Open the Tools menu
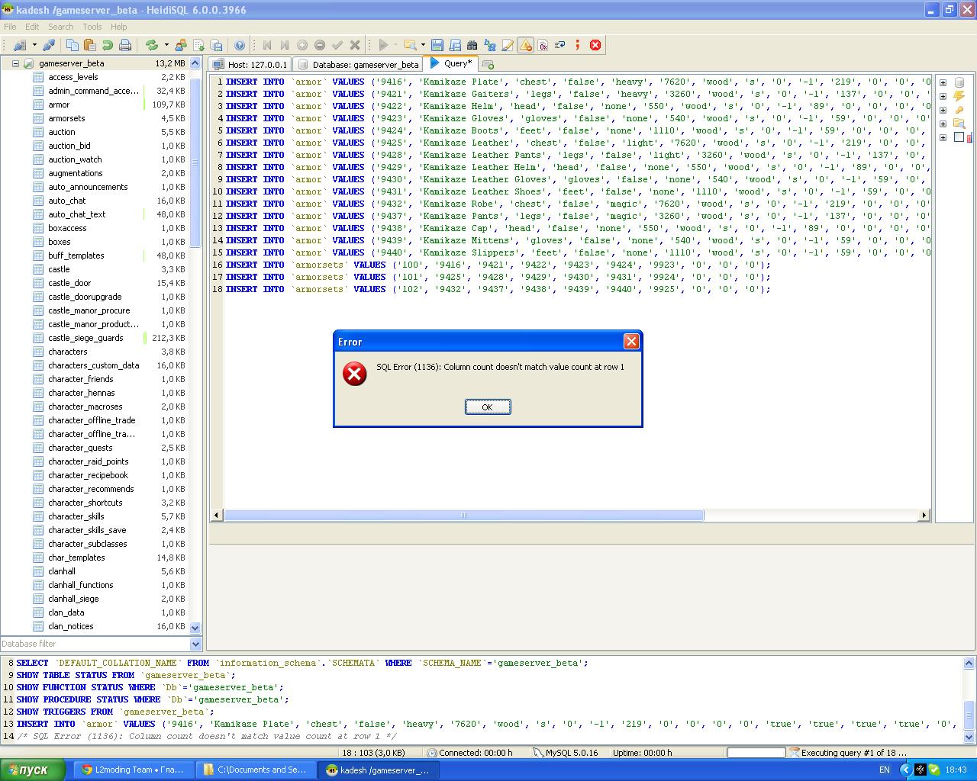Screen dimensions: 977x781 [x=92, y=27]
